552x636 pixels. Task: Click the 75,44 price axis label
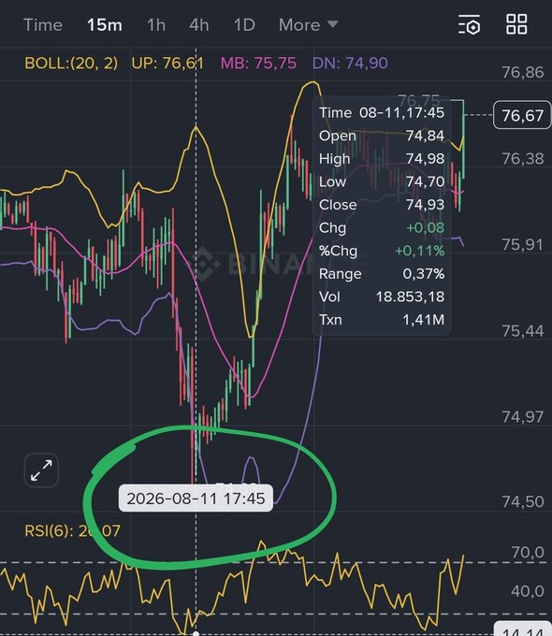click(522, 331)
